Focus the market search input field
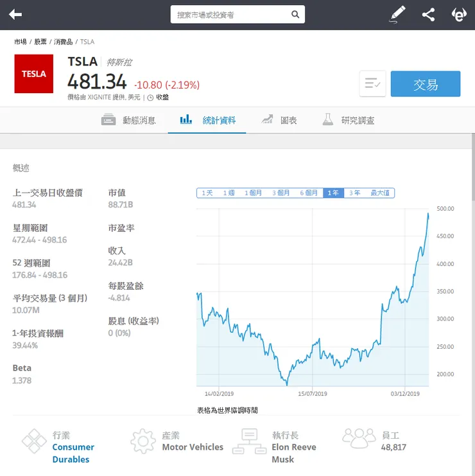This screenshot has width=475, height=476. pos(237,14)
